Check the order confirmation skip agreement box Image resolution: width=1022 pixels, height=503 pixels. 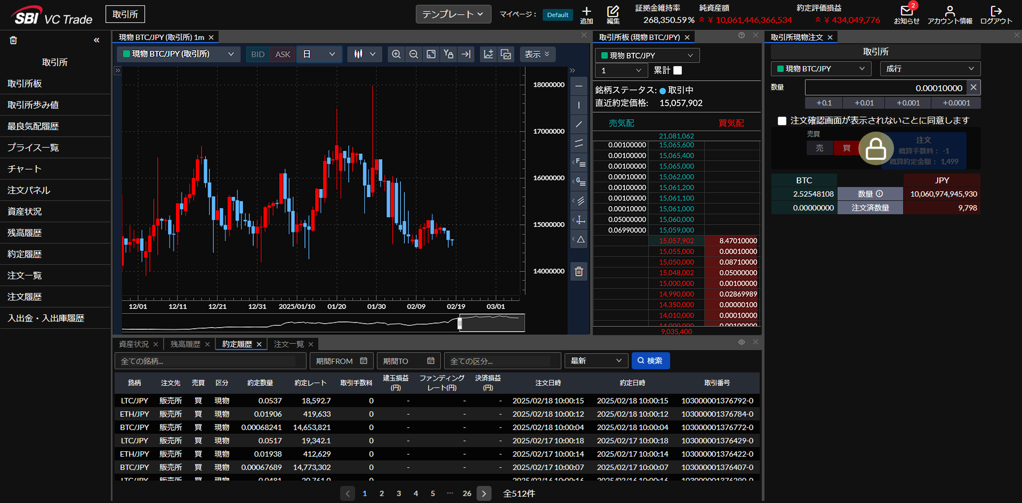click(x=782, y=121)
